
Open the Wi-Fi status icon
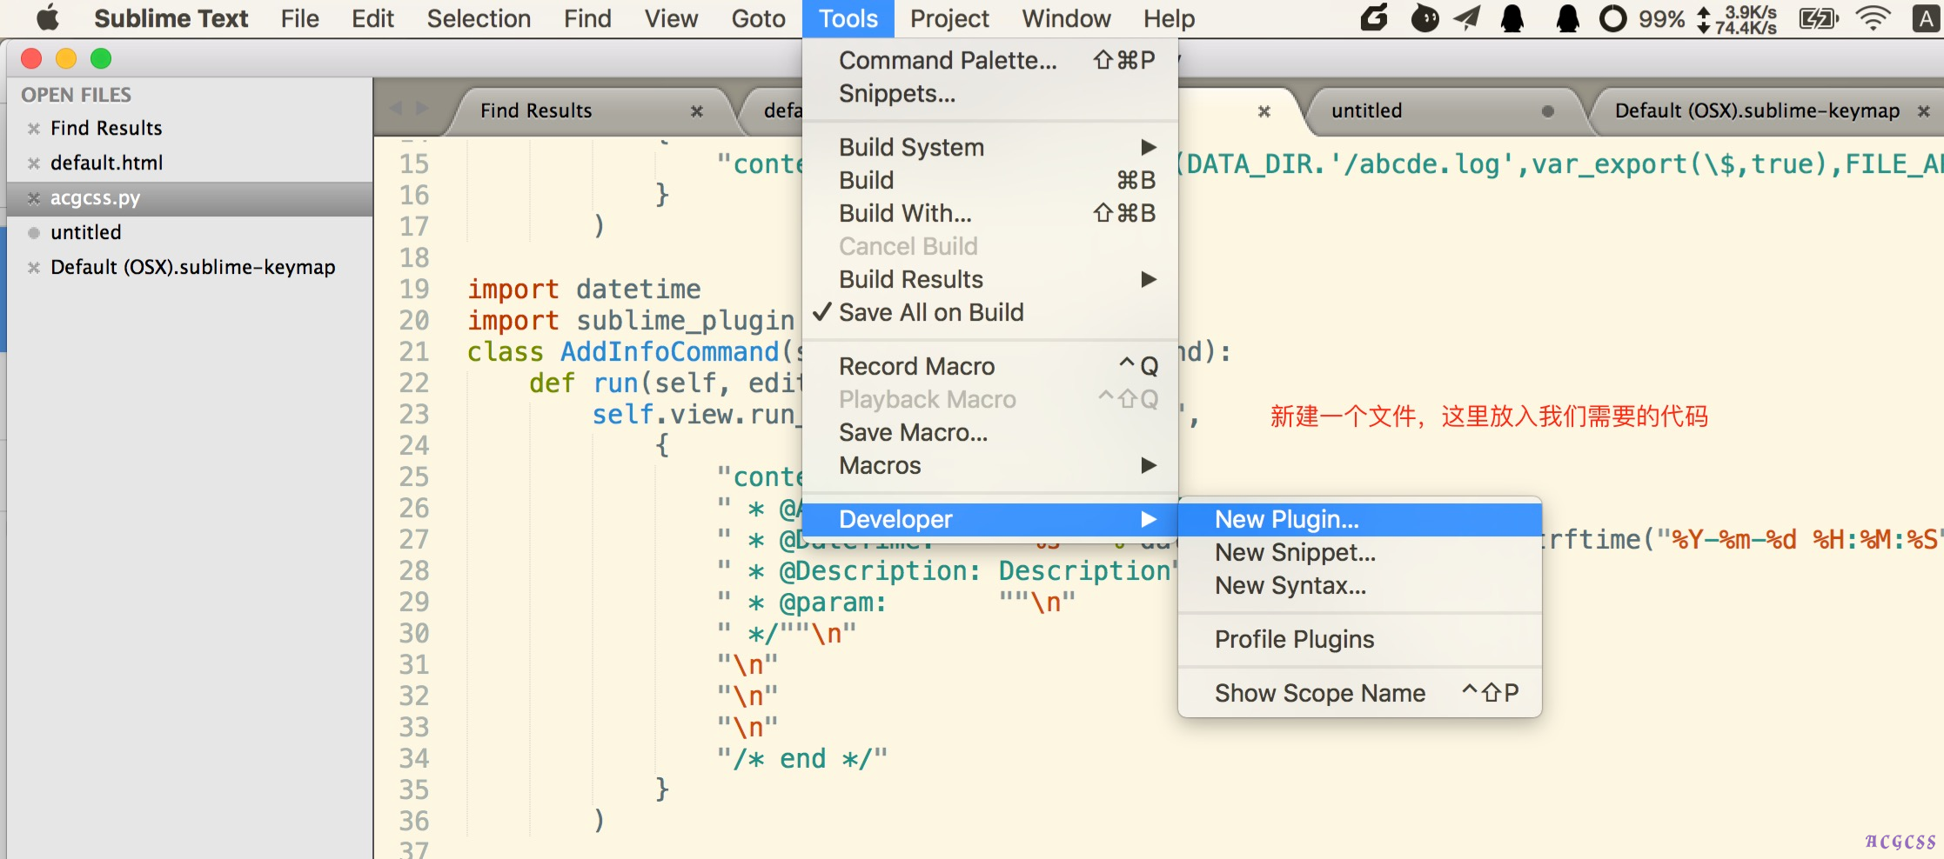point(1873,18)
